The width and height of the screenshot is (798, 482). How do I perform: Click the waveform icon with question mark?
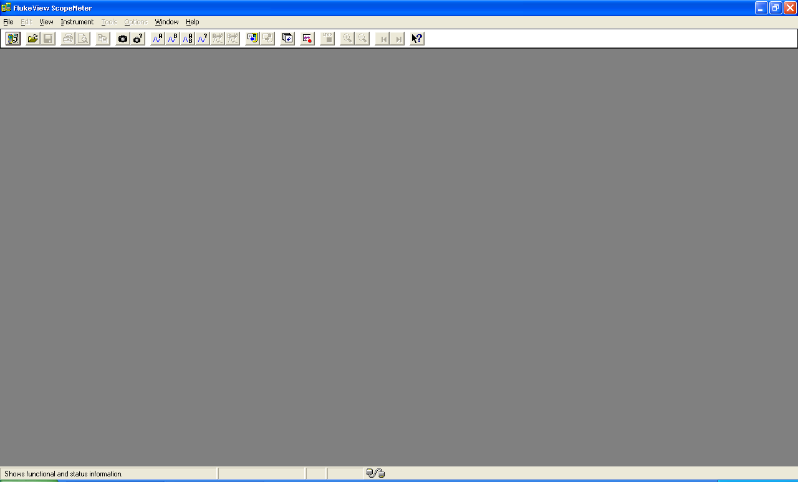pyautogui.click(x=203, y=39)
